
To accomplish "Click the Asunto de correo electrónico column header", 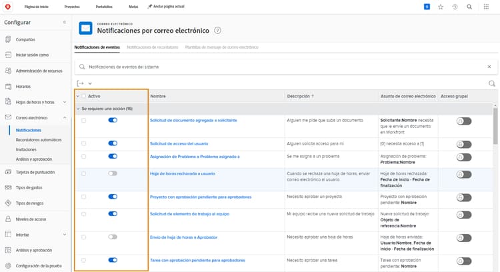I will coord(408,96).
